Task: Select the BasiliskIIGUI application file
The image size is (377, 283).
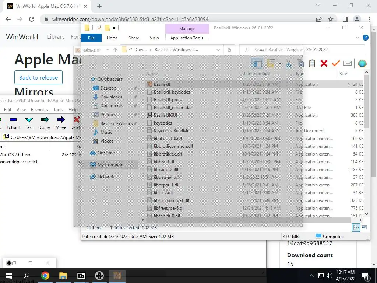Action: (165, 115)
